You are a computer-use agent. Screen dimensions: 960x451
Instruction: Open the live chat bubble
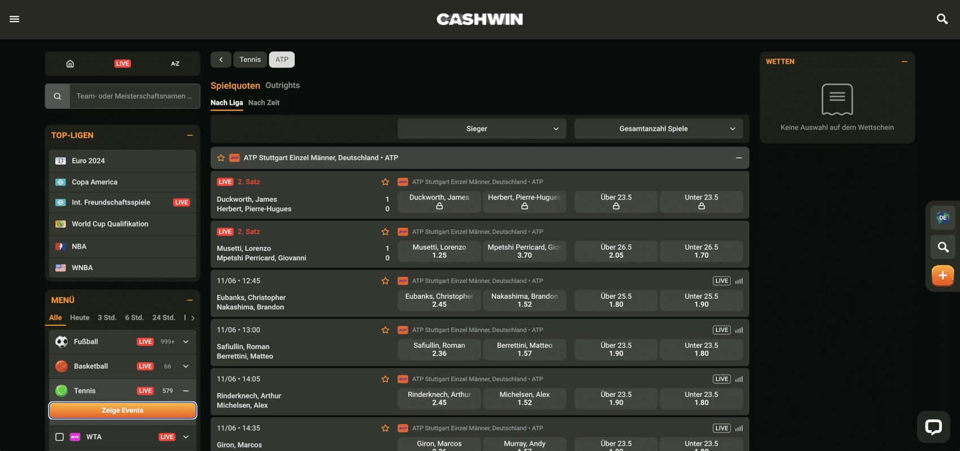pos(933,427)
